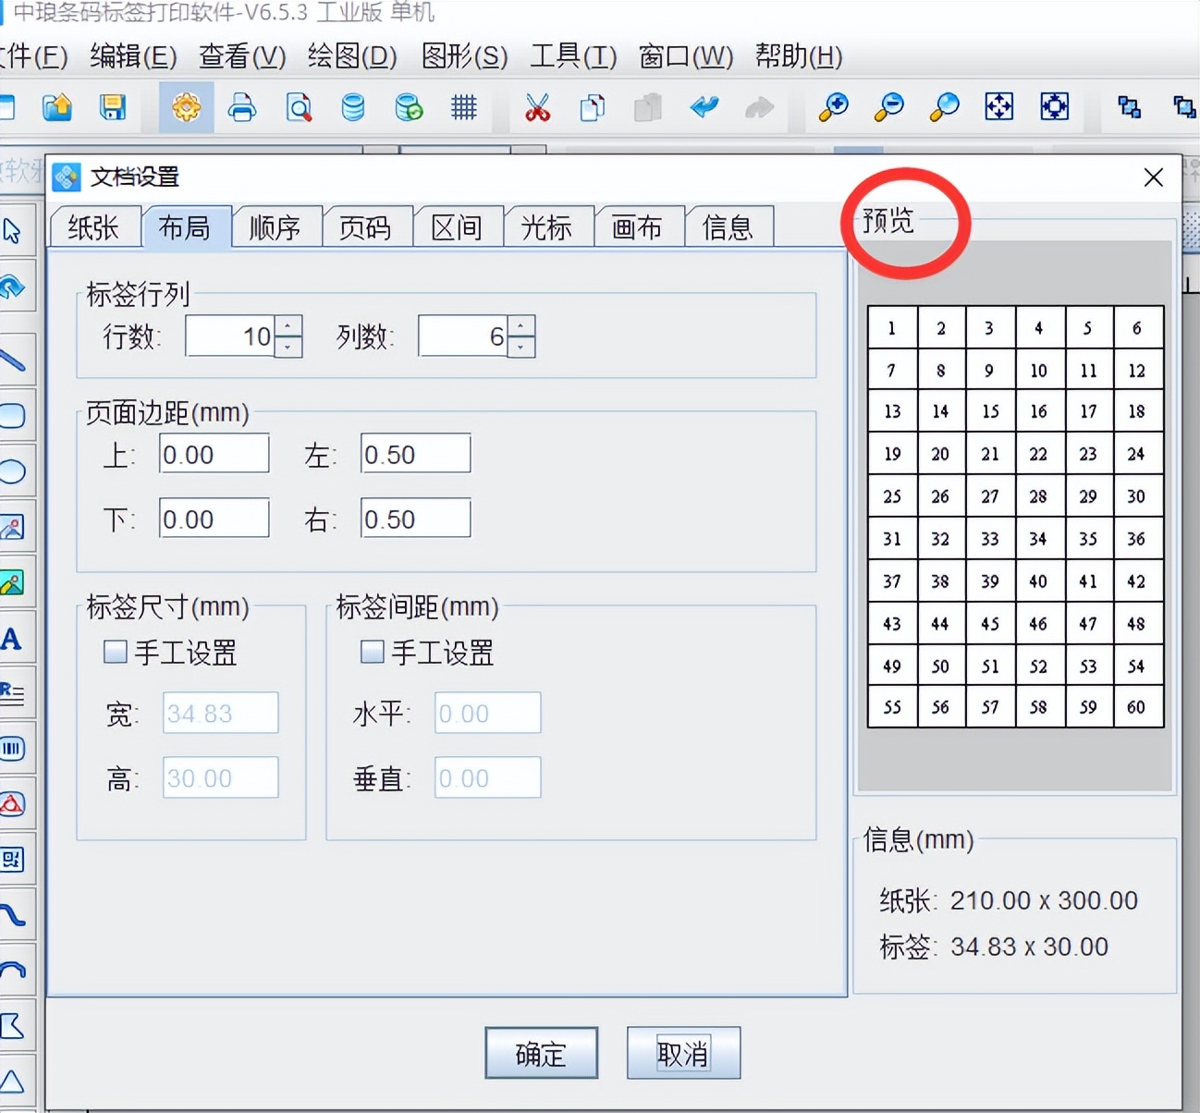Screen dimensions: 1200x1113
Task: Switch to the 画布 tab
Action: 637,227
